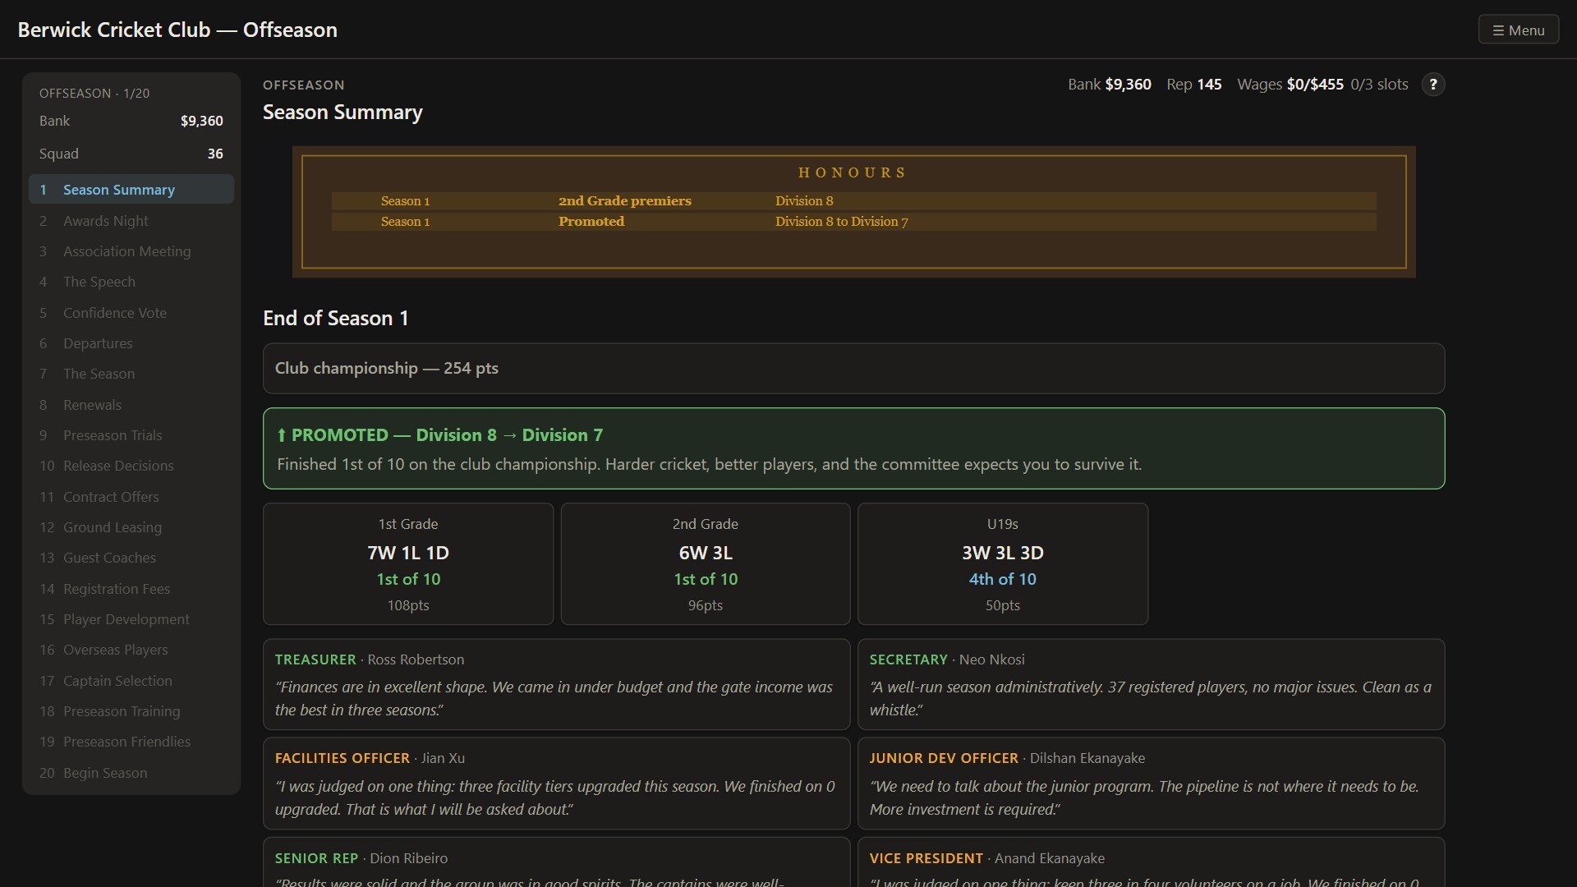Click the 1st Grade results card

408,564
